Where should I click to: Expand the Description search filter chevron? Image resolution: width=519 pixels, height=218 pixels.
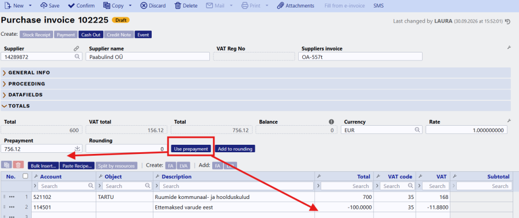(x=156, y=186)
